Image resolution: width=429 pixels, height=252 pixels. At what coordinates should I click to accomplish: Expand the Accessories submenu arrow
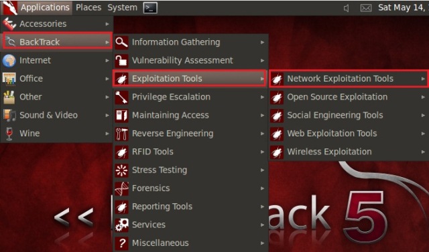107,24
